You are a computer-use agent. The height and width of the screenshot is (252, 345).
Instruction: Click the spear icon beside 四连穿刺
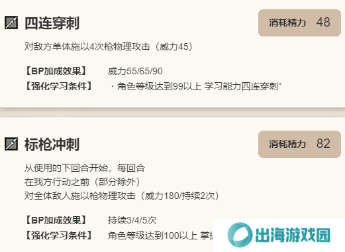(x=11, y=23)
